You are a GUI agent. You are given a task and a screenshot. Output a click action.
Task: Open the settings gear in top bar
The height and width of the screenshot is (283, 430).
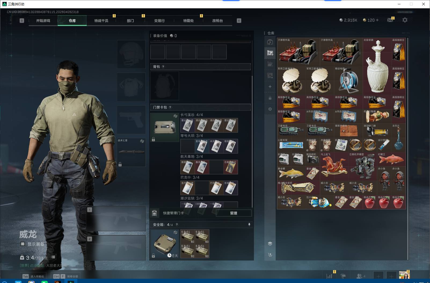click(x=405, y=20)
